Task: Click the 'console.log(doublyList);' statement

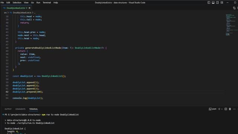Action: coord(28,98)
